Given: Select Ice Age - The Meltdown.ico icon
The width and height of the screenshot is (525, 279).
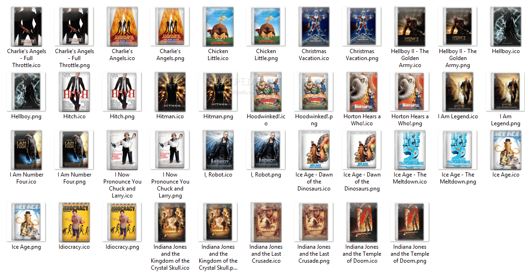Looking at the screenshot, I should tap(410, 150).
